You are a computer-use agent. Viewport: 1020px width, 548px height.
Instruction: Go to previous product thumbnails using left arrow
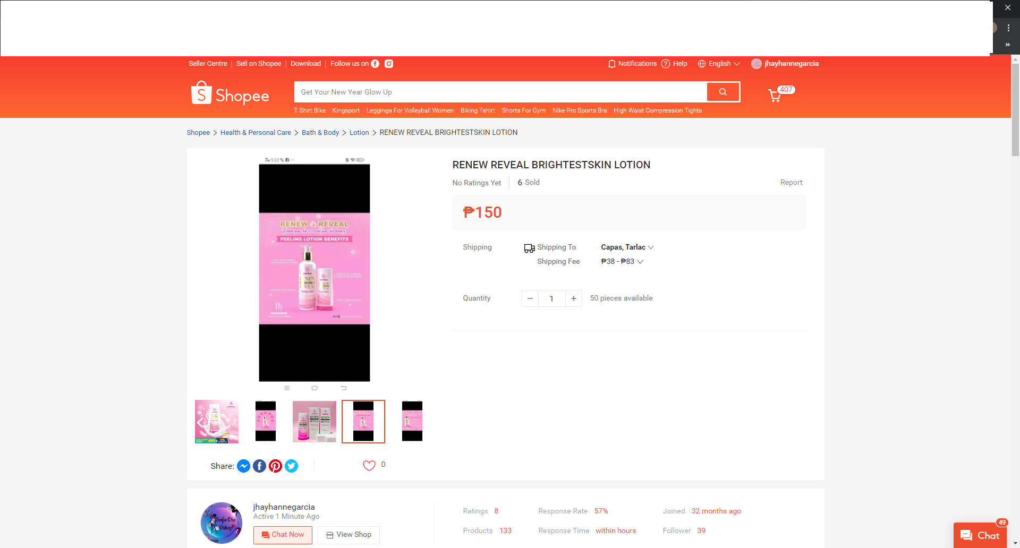[x=200, y=422]
